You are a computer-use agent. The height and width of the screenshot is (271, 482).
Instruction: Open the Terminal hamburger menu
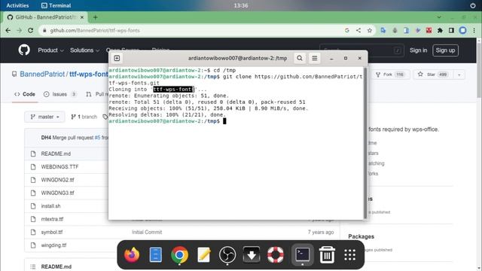tap(315, 58)
